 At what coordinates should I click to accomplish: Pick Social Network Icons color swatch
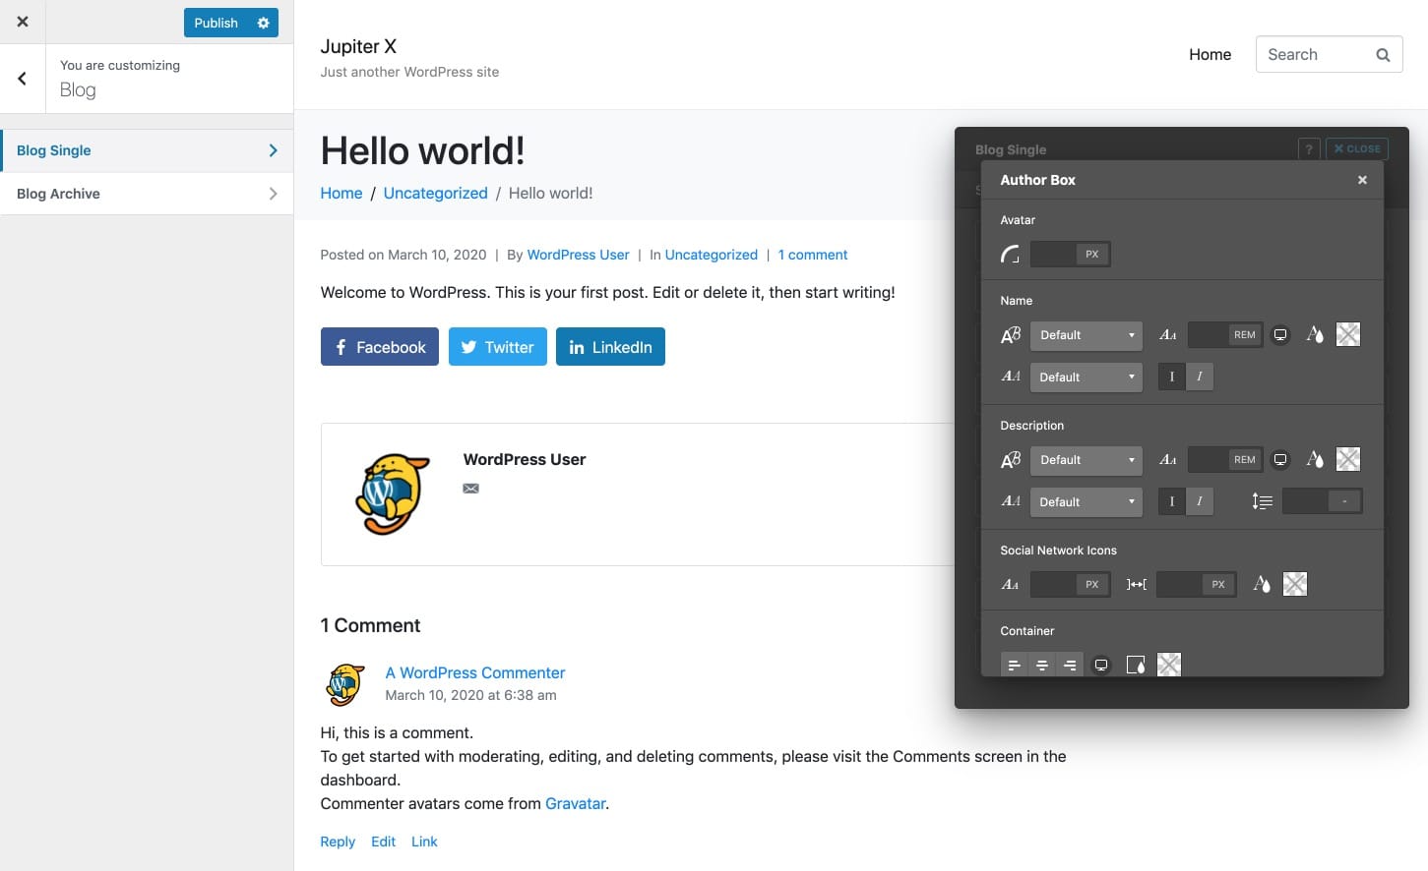point(1295,585)
